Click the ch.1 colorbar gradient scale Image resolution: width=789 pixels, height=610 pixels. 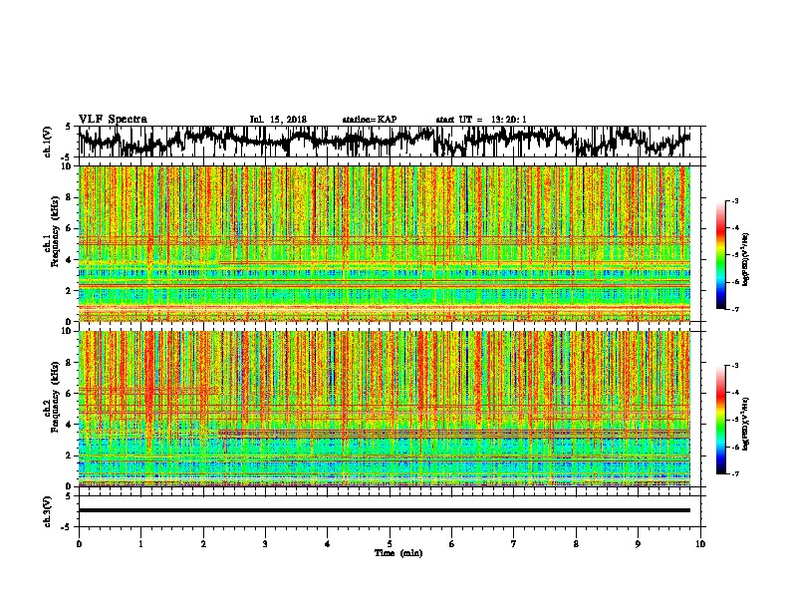tap(721, 255)
